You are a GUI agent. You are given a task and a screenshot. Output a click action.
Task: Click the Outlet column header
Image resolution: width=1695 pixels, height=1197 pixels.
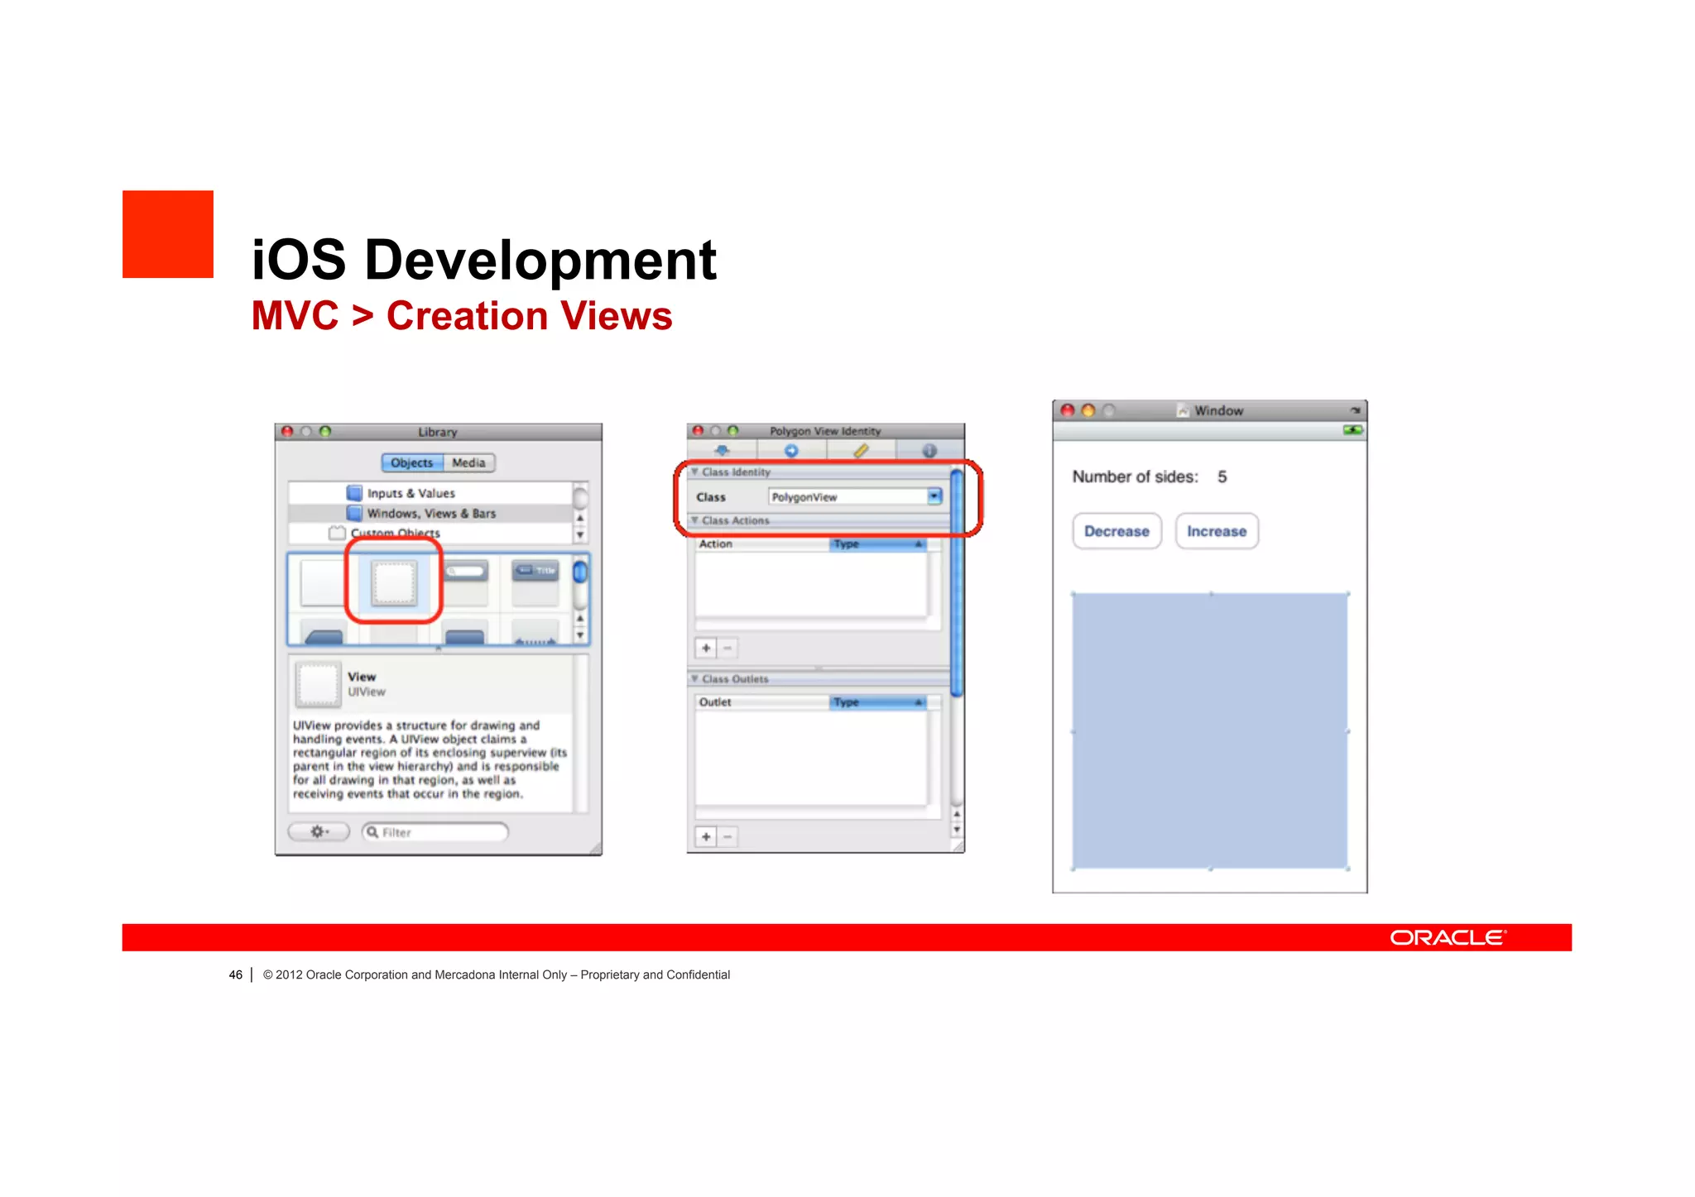[x=762, y=701]
